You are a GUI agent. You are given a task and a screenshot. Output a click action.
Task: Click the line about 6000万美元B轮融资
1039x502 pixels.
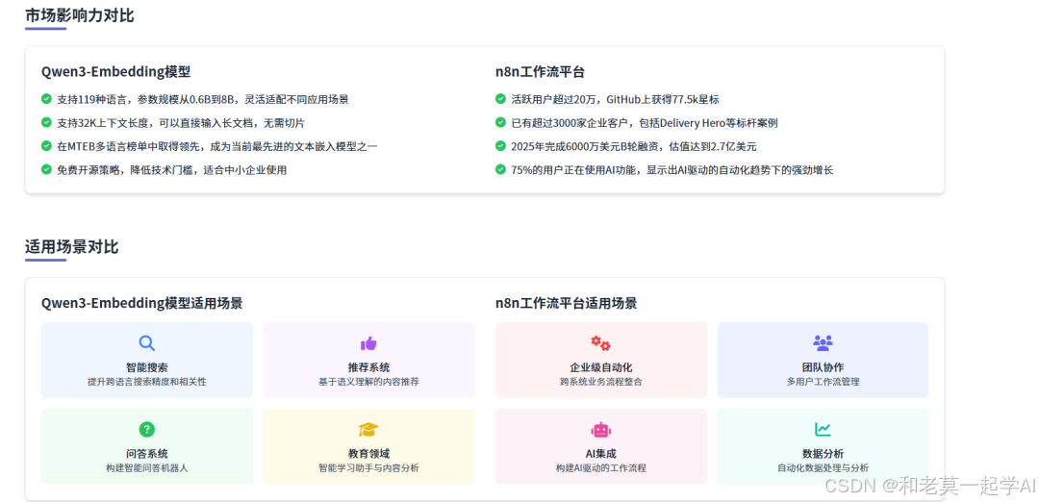pyautogui.click(x=633, y=146)
